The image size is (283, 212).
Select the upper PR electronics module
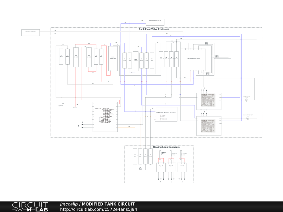[x=209, y=101]
